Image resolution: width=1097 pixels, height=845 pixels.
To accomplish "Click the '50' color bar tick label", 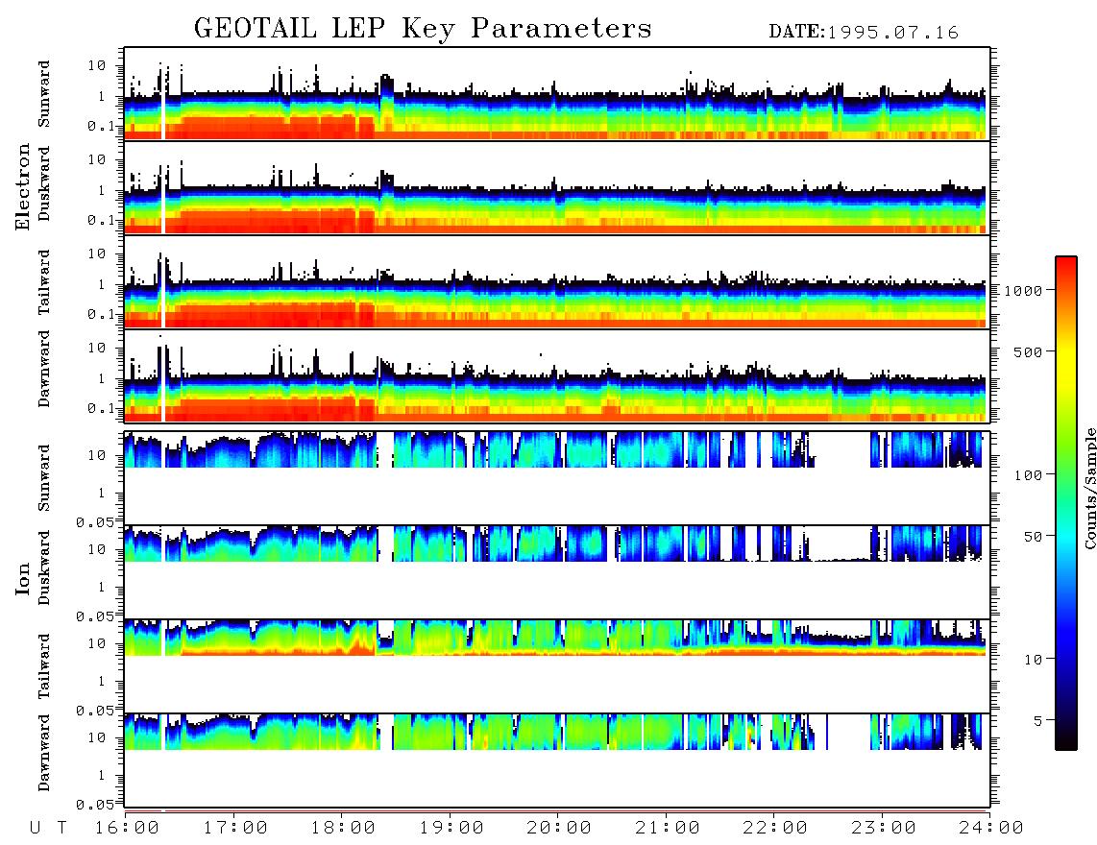I will [1033, 537].
